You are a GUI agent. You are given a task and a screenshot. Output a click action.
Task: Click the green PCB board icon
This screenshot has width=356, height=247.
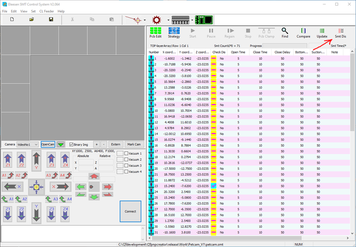coord(204,20)
